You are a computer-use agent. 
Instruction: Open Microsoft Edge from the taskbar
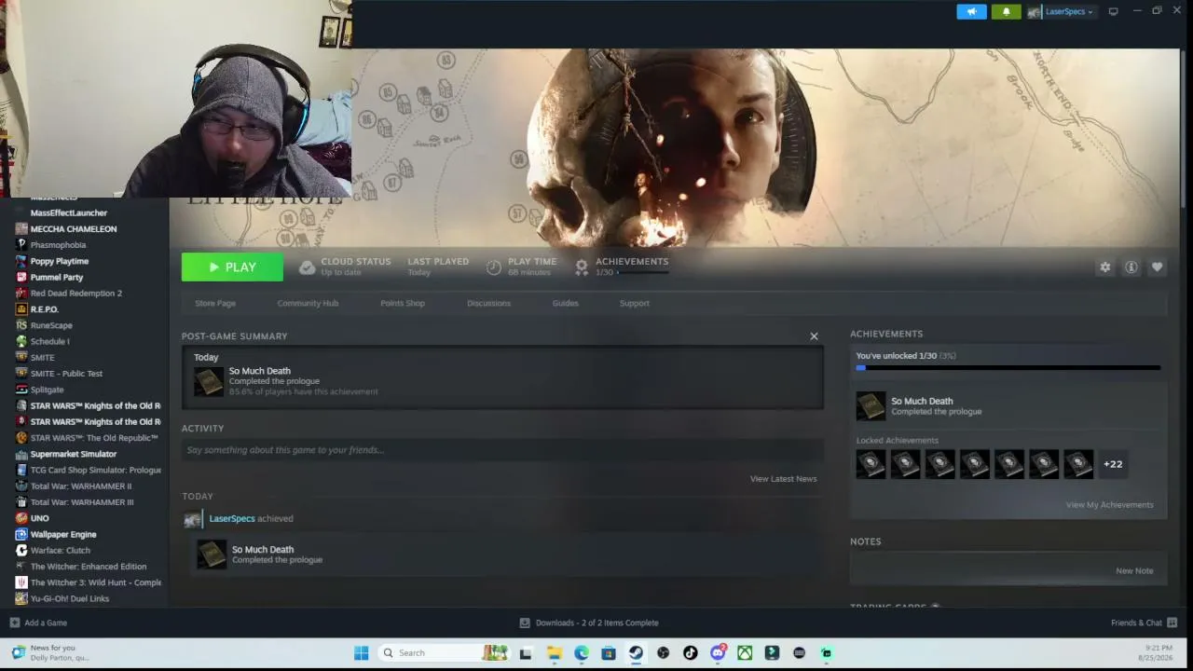[582, 653]
